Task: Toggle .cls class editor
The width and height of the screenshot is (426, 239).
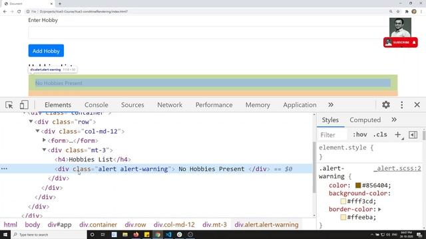Action: [x=380, y=135]
